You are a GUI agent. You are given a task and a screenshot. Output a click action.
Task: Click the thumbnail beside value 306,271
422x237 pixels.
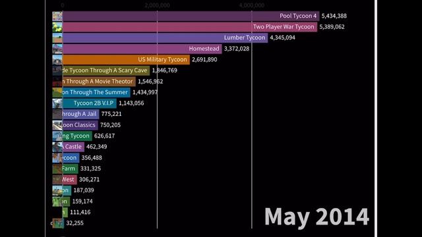(x=57, y=180)
